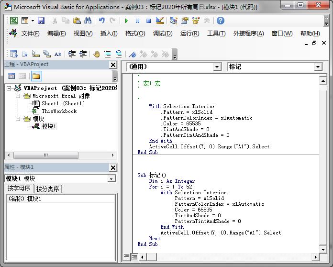Image resolution: width=333 pixels, height=267 pixels.
Task: Close the 工程 - VBAProject panel
Action: point(113,65)
